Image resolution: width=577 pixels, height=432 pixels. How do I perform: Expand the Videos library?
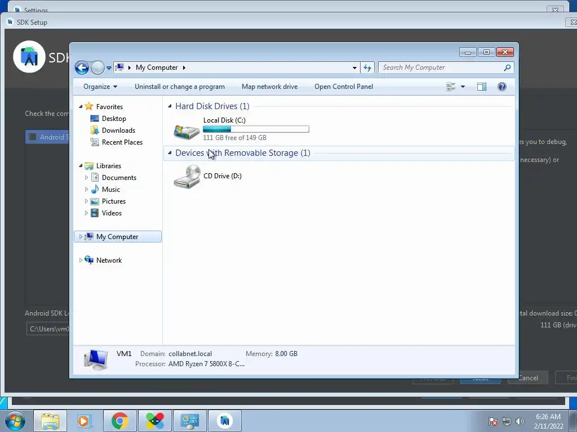[x=86, y=213]
